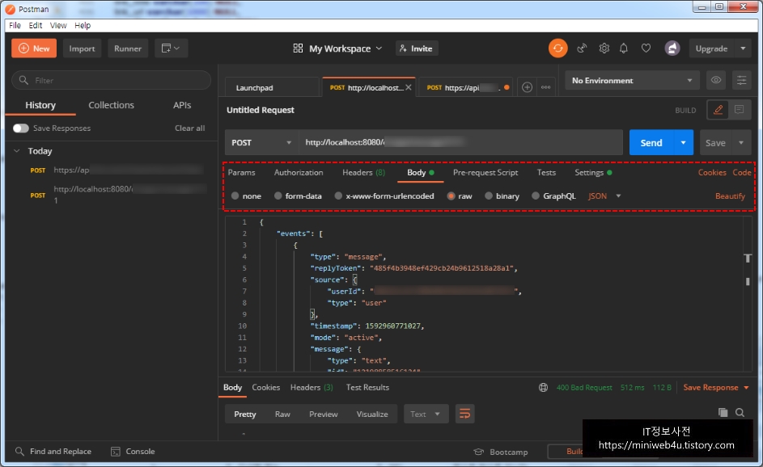Switch to the Collections sidebar tab
763x467 pixels.
111,105
